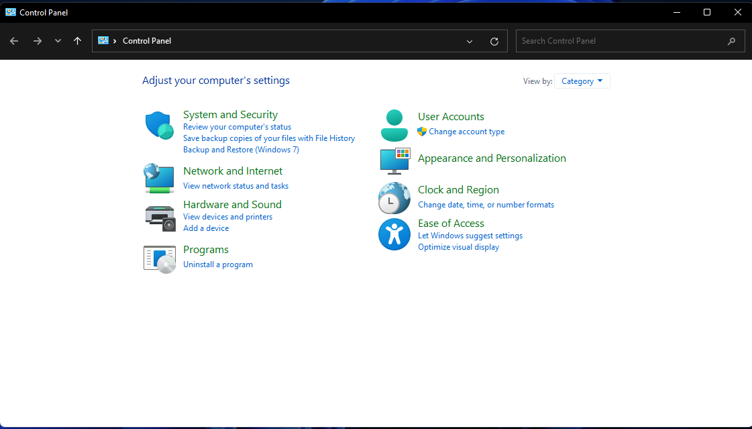Click View network status and tasks
The image size is (752, 429).
236,186
